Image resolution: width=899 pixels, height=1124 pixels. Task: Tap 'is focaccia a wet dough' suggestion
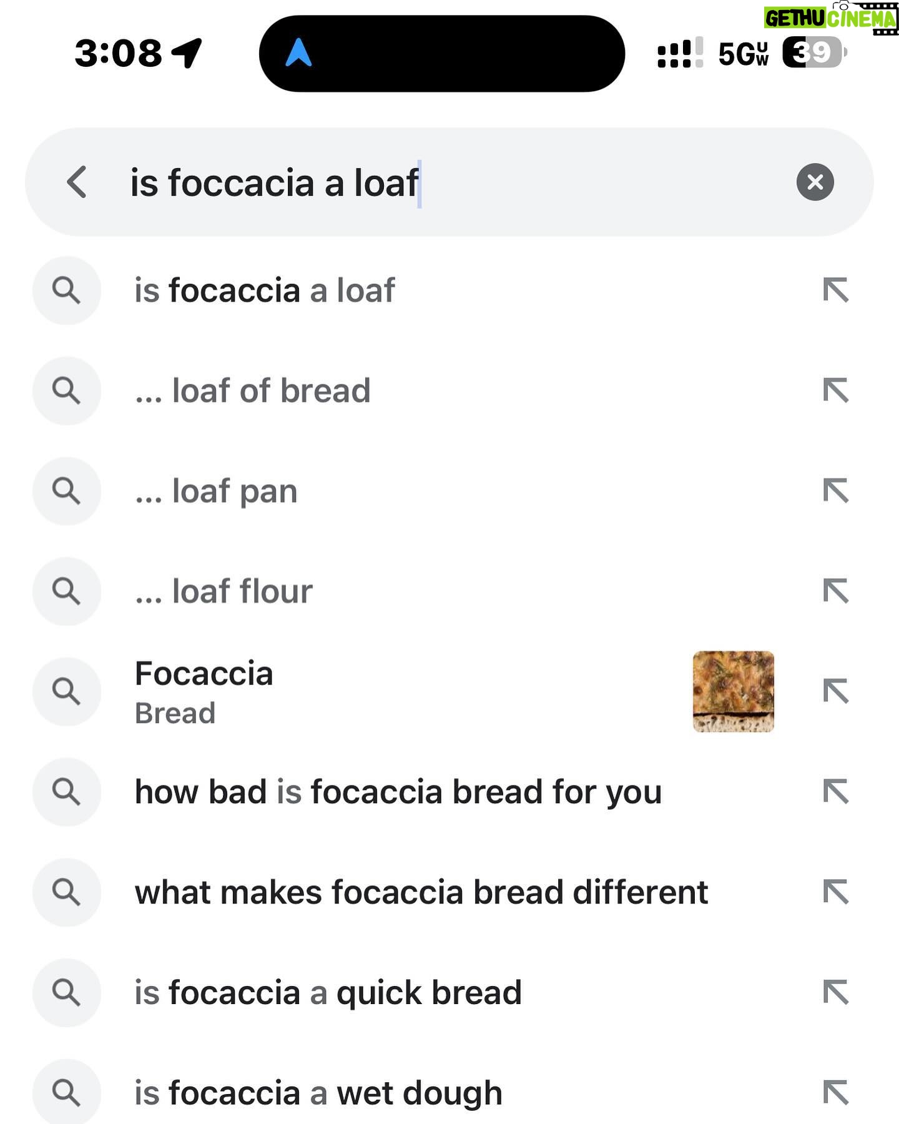(x=318, y=1093)
